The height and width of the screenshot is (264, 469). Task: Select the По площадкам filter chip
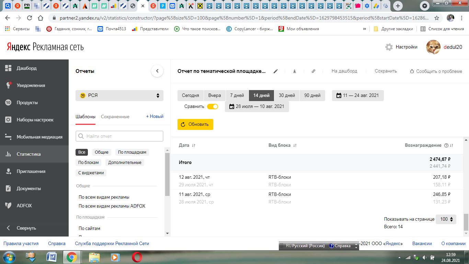coord(132,152)
